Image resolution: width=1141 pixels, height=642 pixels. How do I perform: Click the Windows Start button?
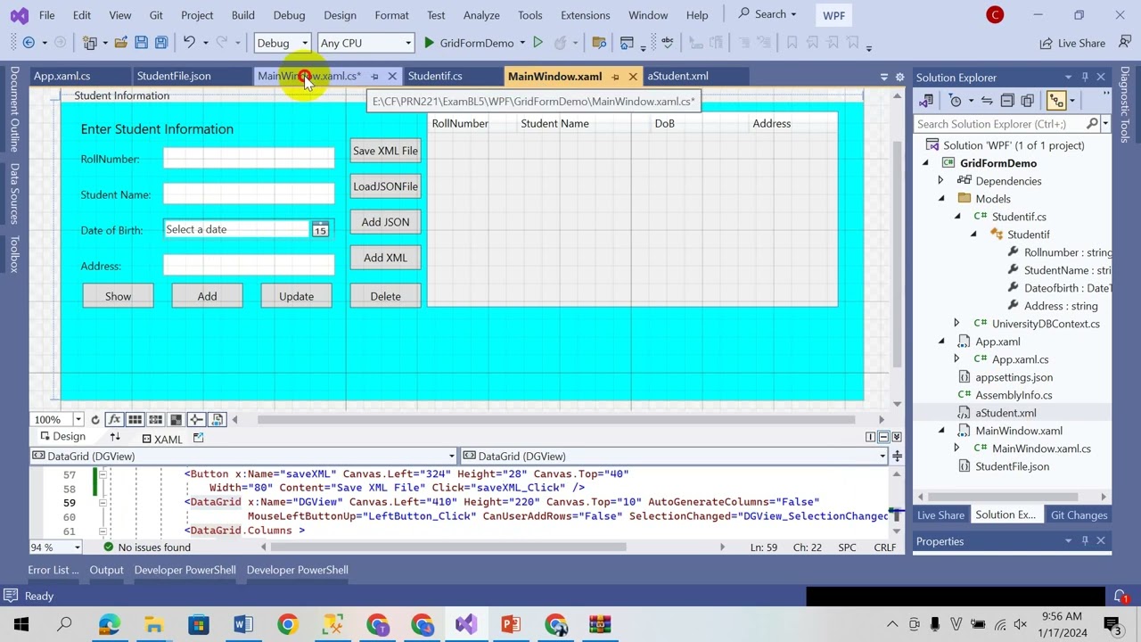(21, 624)
